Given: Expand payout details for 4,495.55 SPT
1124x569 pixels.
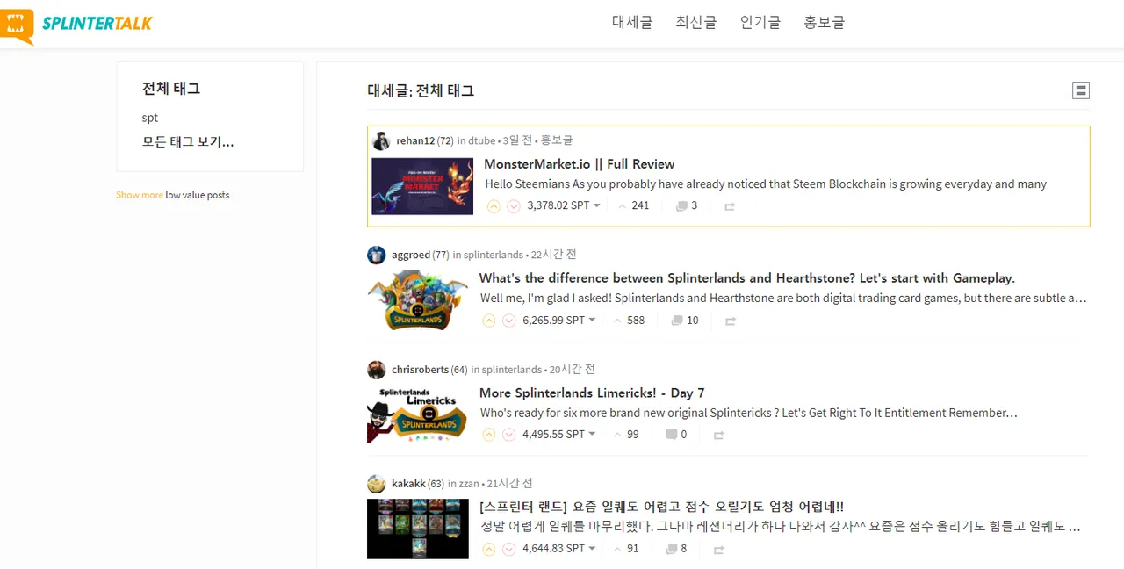Looking at the screenshot, I should [559, 435].
